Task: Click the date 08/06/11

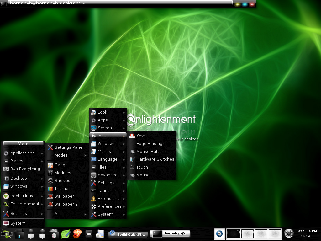Action: [x=307, y=236]
